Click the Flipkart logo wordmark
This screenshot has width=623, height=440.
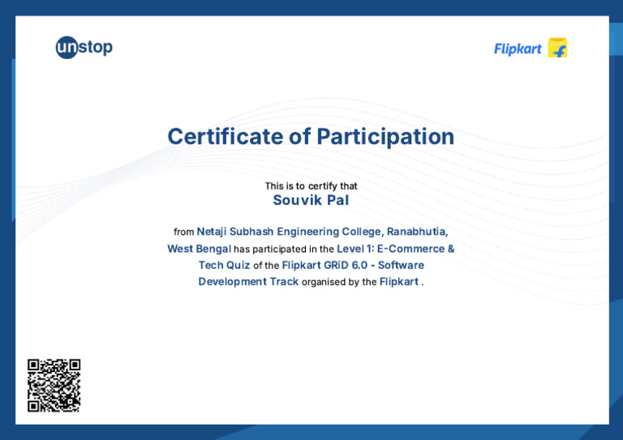[518, 49]
